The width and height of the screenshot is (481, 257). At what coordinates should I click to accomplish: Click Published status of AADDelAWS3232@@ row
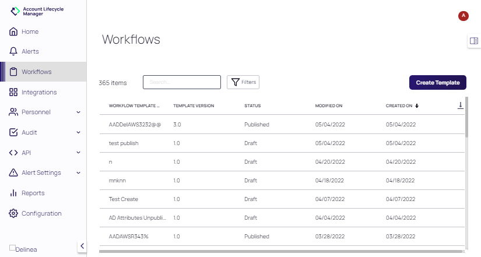(257, 125)
